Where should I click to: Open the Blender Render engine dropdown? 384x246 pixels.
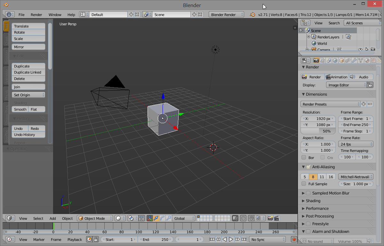pos(226,15)
